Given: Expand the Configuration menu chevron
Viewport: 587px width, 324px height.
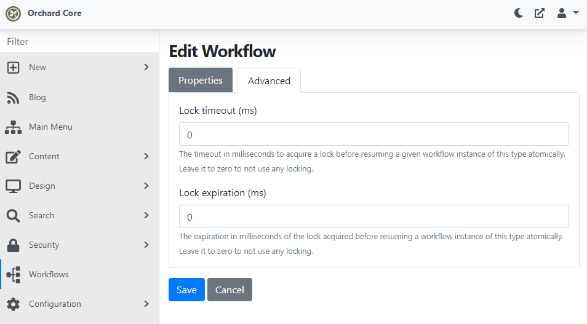Looking at the screenshot, I should coord(146,304).
